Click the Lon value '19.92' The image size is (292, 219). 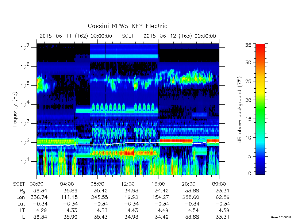(131, 197)
